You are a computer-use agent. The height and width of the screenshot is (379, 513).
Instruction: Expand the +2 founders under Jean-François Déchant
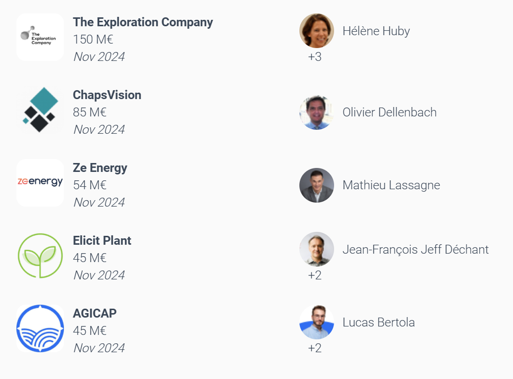click(315, 275)
